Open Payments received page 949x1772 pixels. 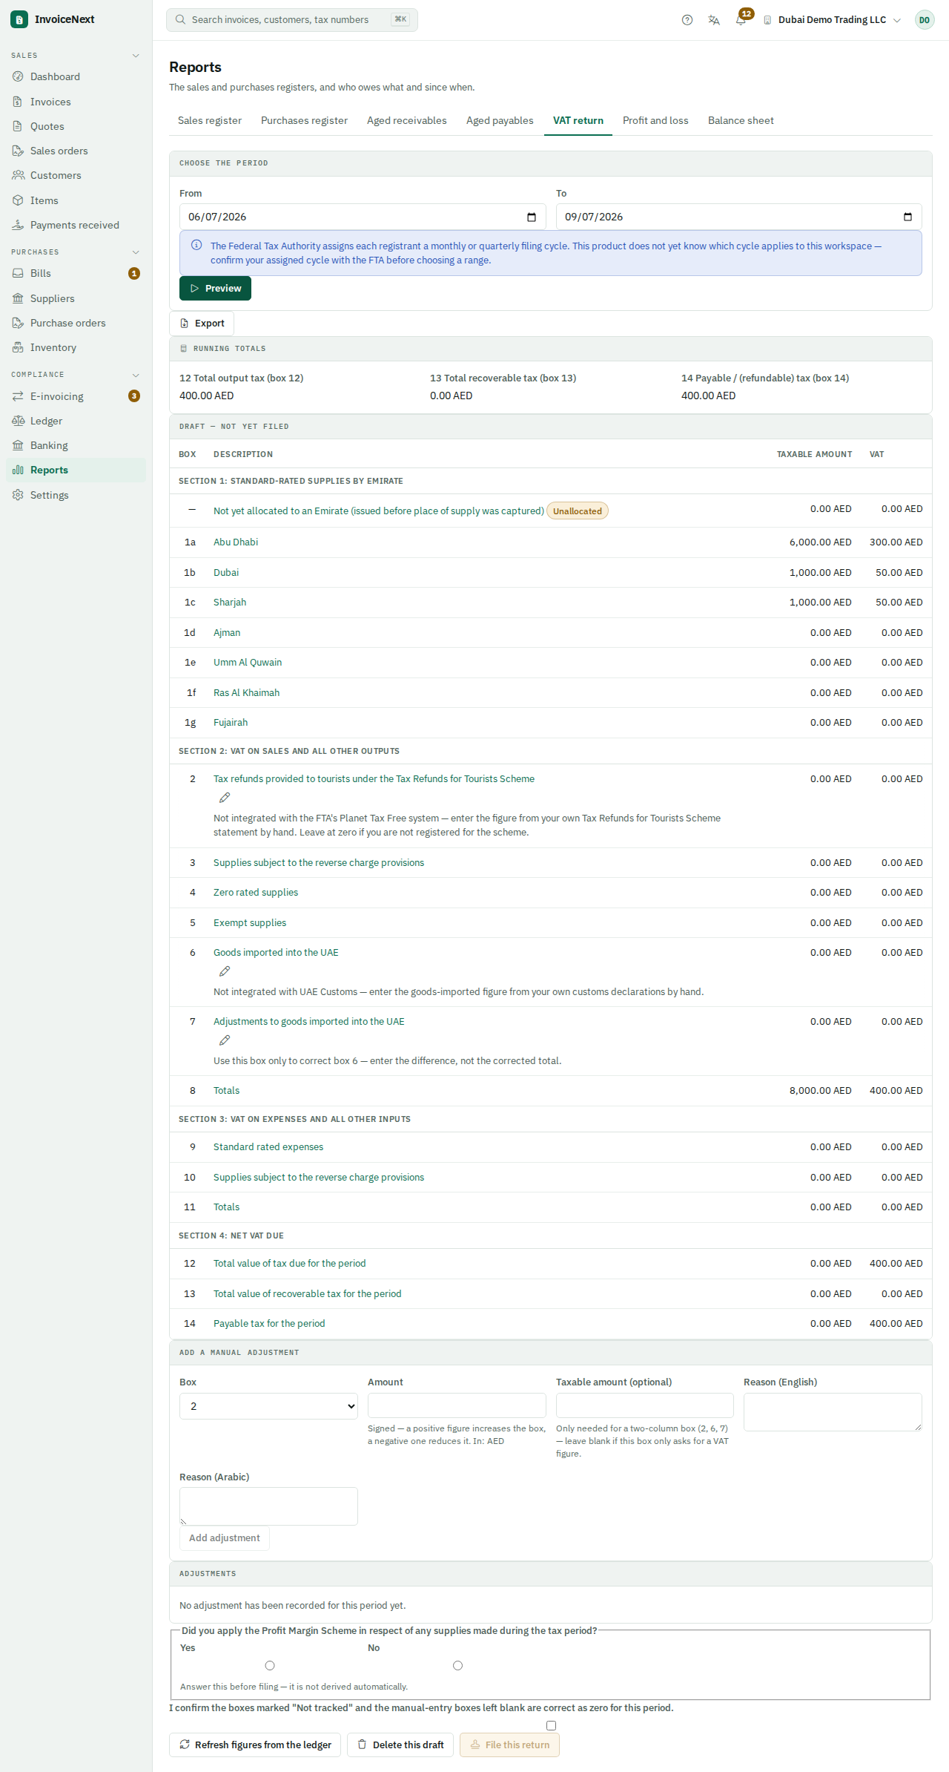point(76,225)
